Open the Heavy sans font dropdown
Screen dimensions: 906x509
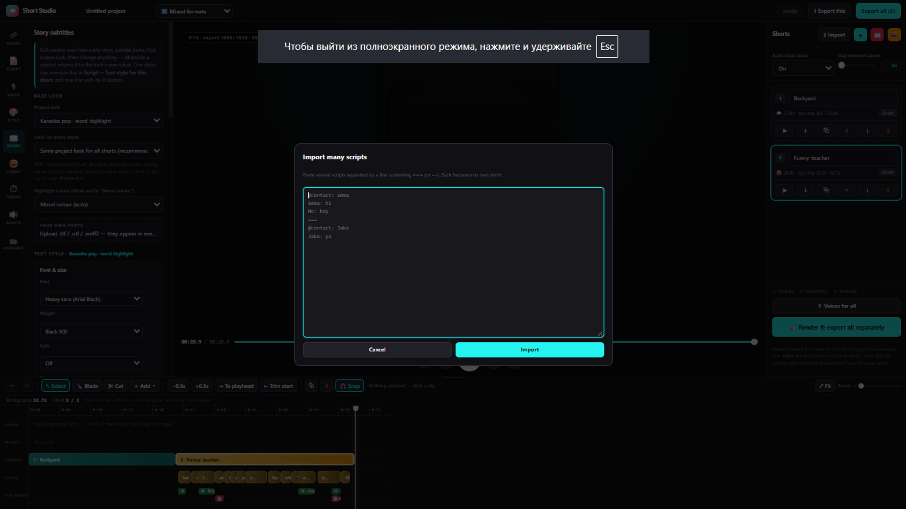coord(91,299)
